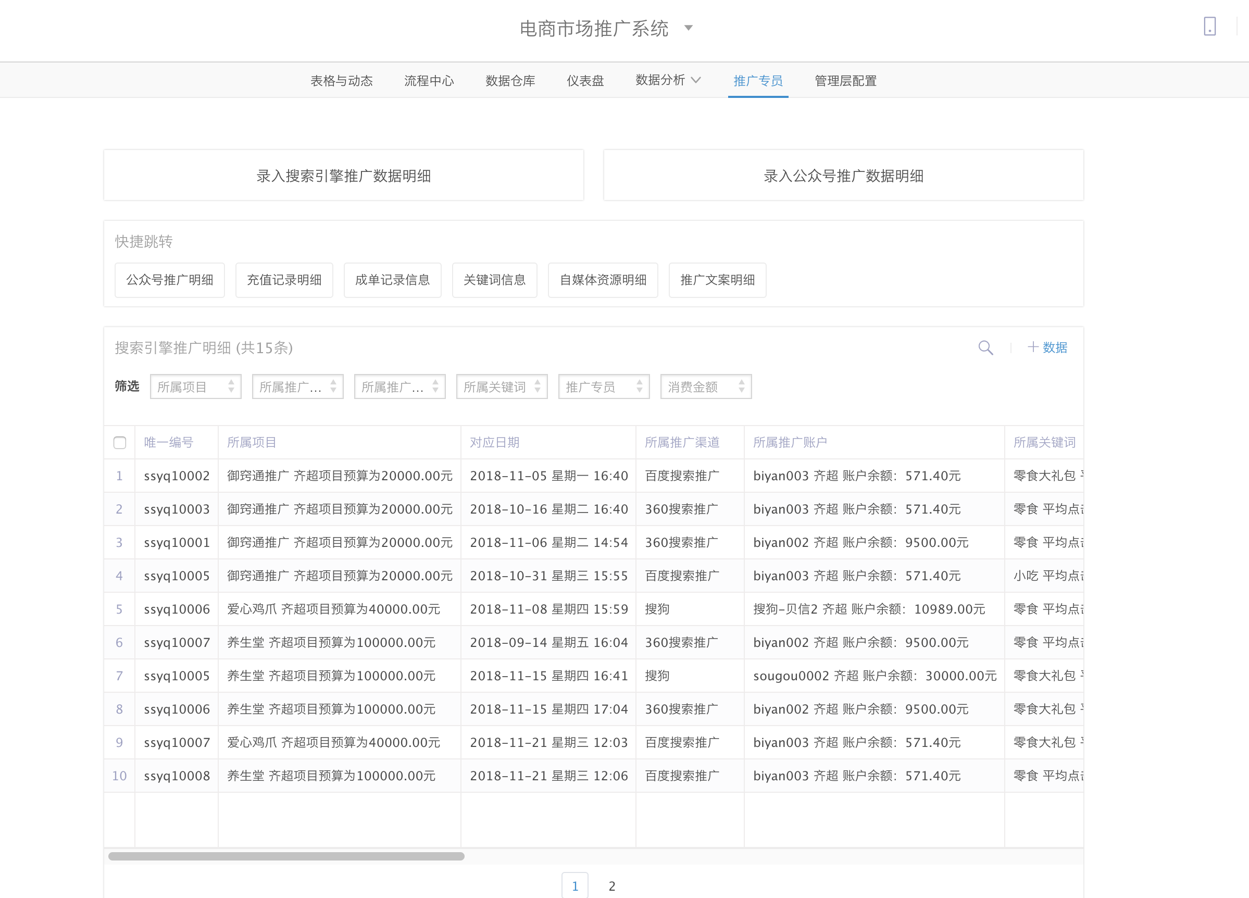1249x898 pixels.
Task: Click 录入搜索引擎推广数据明细 button
Action: (x=344, y=176)
